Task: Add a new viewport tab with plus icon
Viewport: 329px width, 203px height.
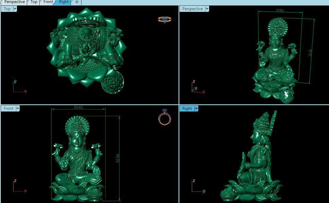Action: coord(77,2)
